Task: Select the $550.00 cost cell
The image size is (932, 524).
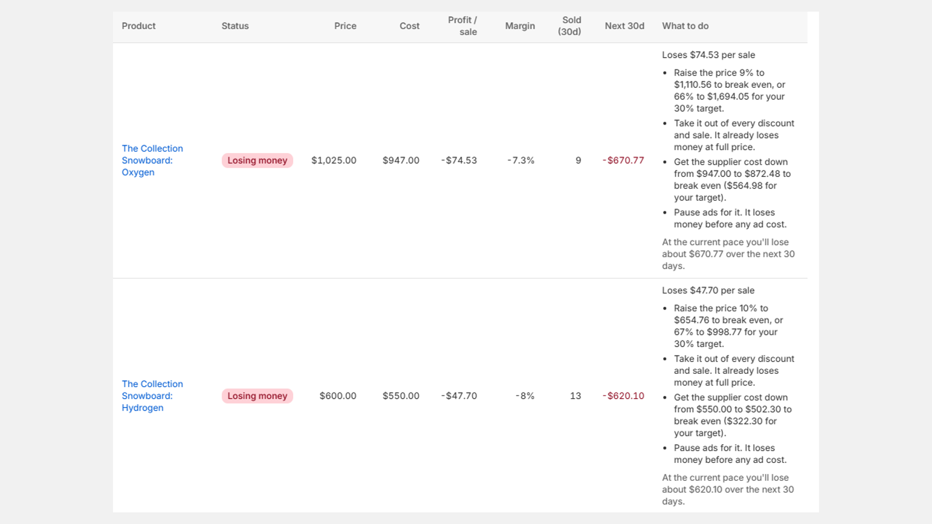Action: coord(401,396)
